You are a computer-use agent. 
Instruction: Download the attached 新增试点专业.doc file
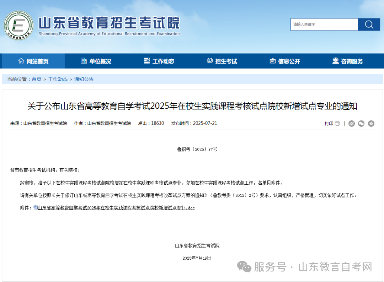pyautogui.click(x=116, y=208)
